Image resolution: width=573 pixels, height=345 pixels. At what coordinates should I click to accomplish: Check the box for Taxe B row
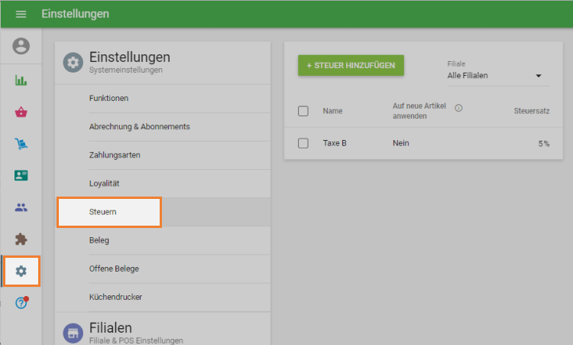[x=303, y=143]
